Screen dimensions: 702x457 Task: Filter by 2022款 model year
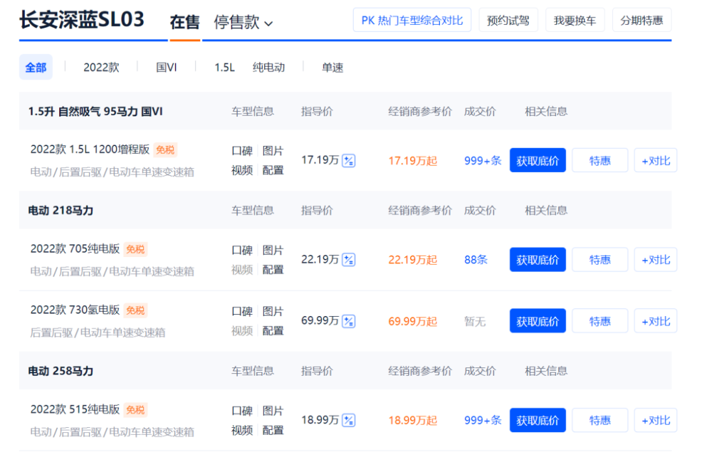click(101, 68)
